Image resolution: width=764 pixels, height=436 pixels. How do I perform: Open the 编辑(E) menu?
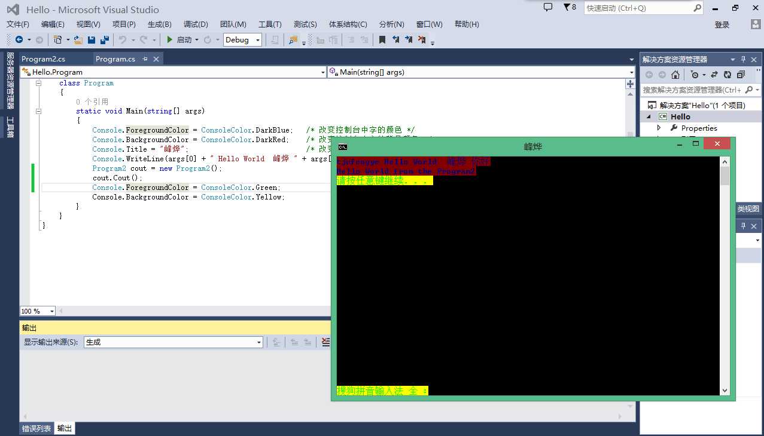[x=53, y=24]
